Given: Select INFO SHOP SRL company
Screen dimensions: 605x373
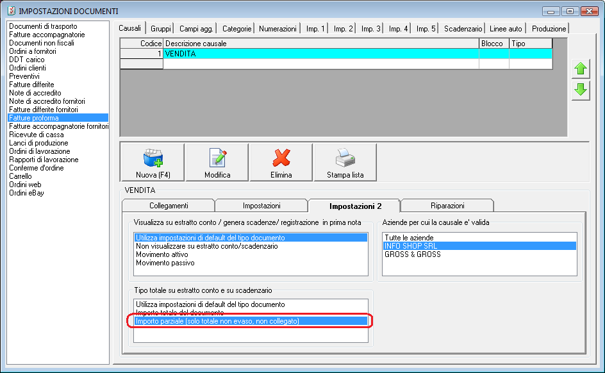Looking at the screenshot, I should [x=479, y=246].
